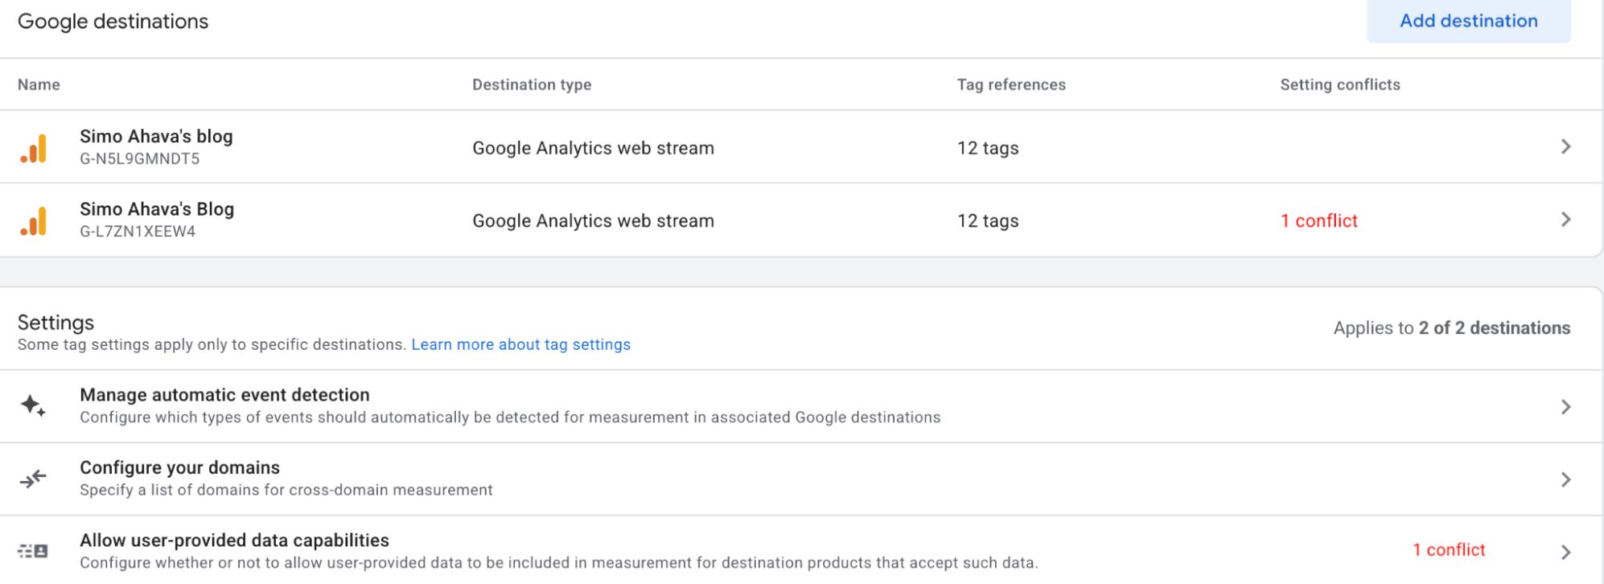Click the user-provided data capabilities icon

33,551
